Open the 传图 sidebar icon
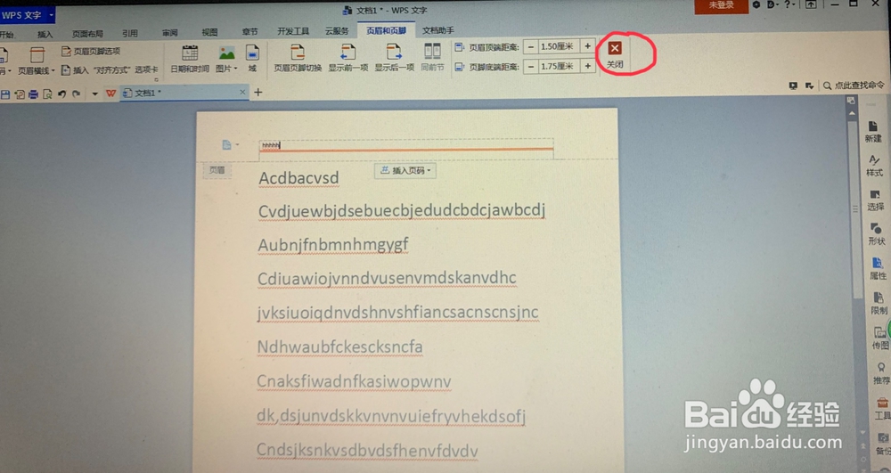 880,338
